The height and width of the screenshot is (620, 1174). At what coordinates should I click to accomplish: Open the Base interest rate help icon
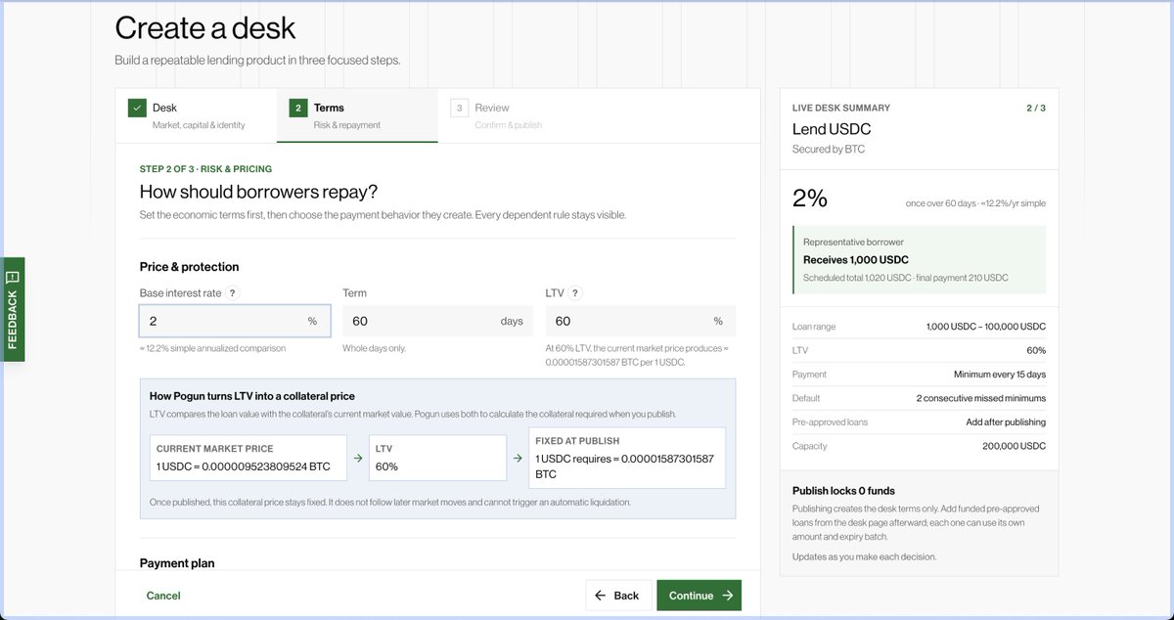[232, 293]
